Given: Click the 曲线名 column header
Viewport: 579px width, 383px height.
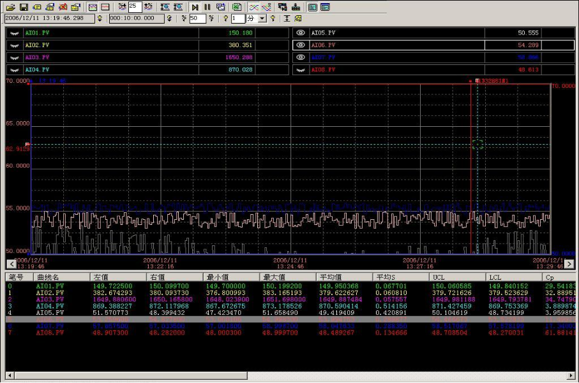Looking at the screenshot, I should point(48,277).
